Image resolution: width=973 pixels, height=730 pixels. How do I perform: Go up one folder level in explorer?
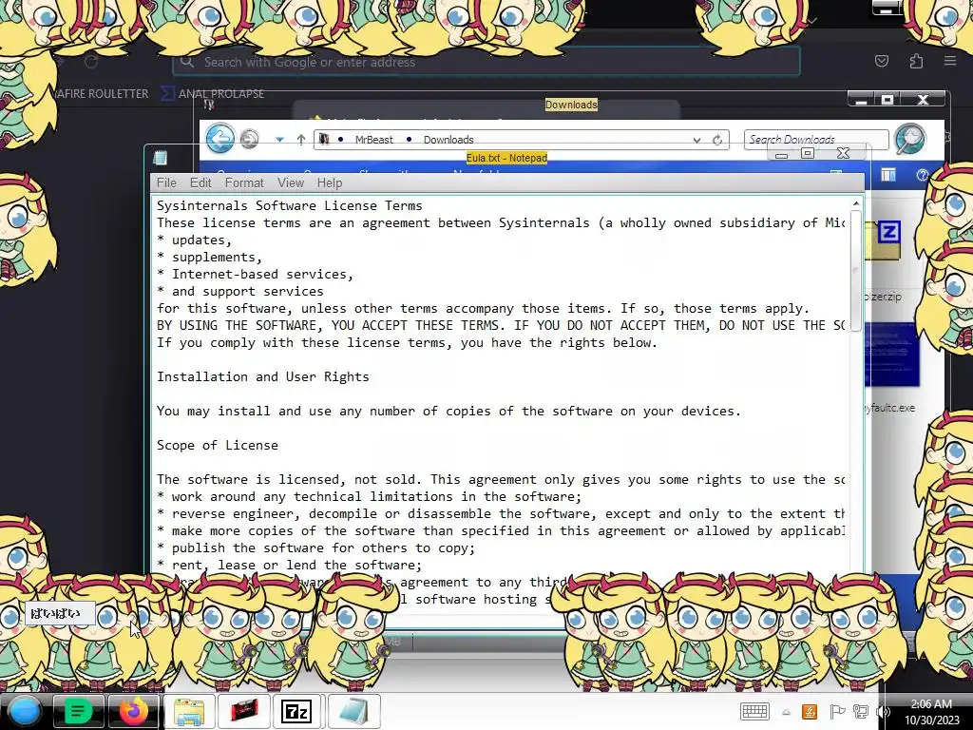(301, 140)
